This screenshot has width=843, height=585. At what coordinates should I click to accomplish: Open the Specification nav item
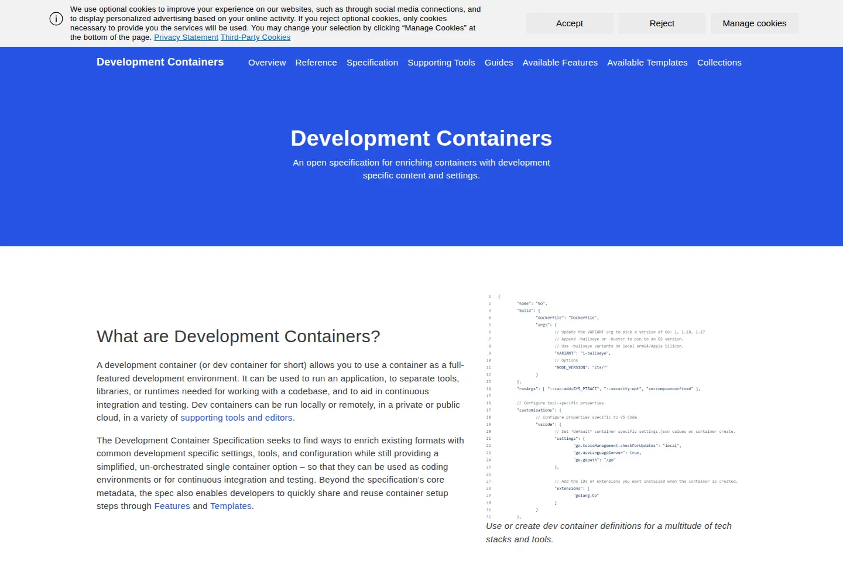pyautogui.click(x=372, y=63)
